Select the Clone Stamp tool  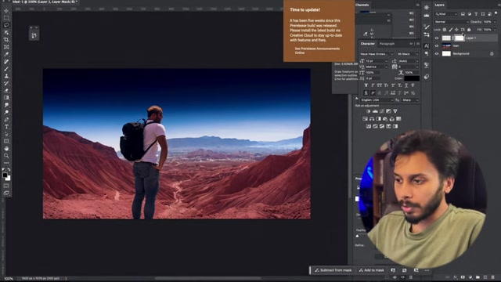6,76
